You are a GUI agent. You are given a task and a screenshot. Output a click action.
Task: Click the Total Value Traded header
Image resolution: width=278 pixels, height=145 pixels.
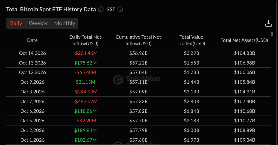point(191,40)
